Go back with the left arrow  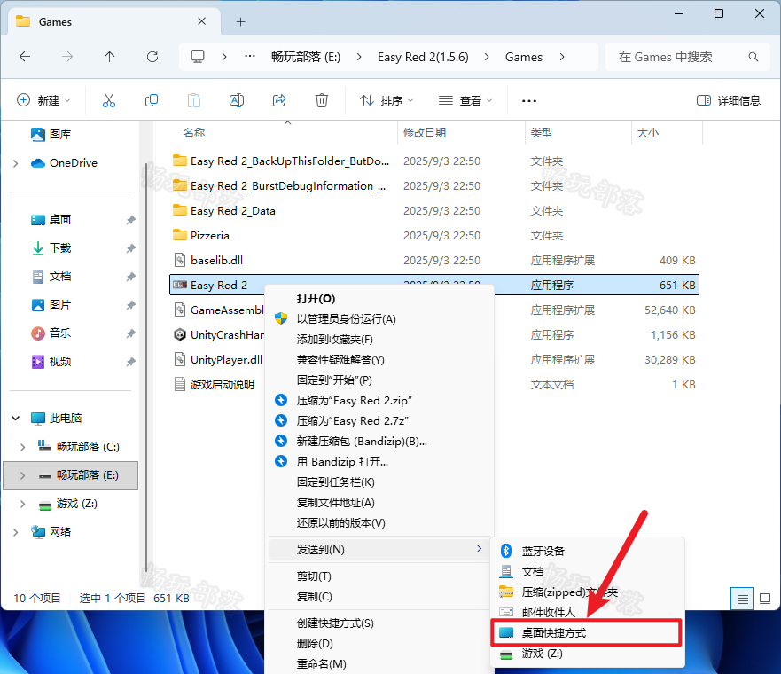25,57
